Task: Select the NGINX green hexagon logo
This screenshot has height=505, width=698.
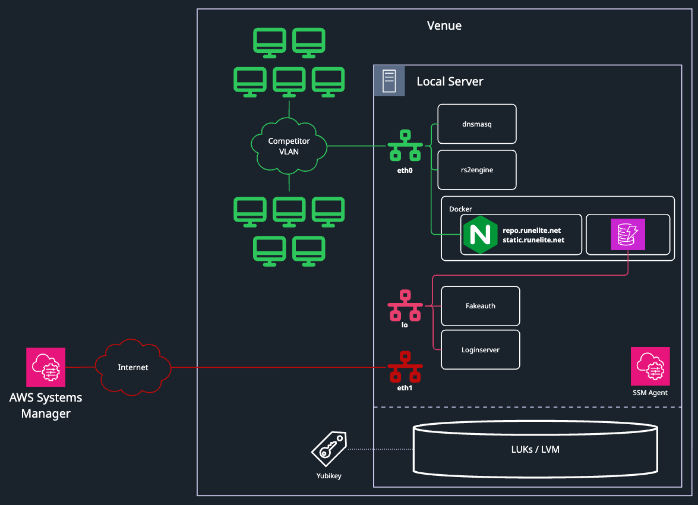Action: click(x=481, y=235)
